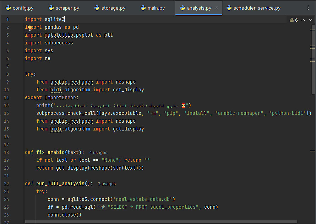This screenshot has height=224, width=316.
Task: Click the horizontal scrollbar at the editor bottom
Action: (142, 222)
